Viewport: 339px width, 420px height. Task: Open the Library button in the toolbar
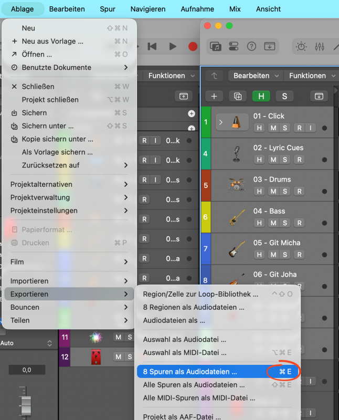[x=216, y=46]
